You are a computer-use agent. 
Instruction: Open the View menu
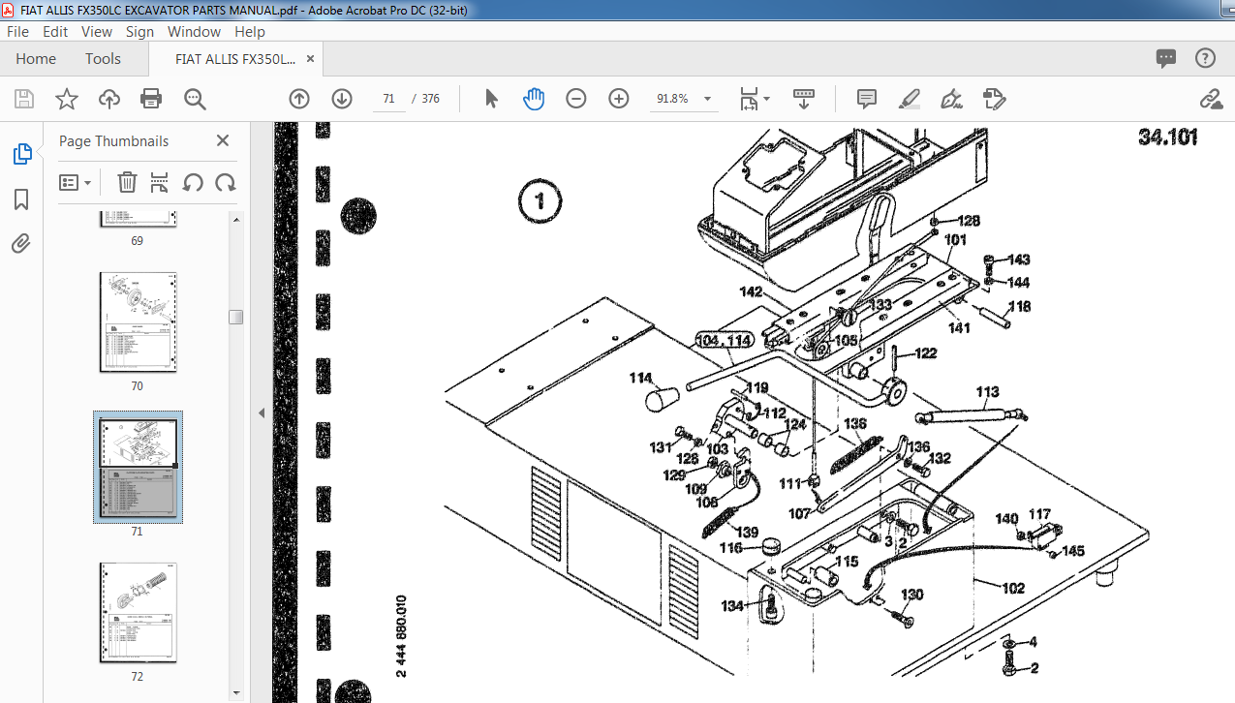click(97, 31)
